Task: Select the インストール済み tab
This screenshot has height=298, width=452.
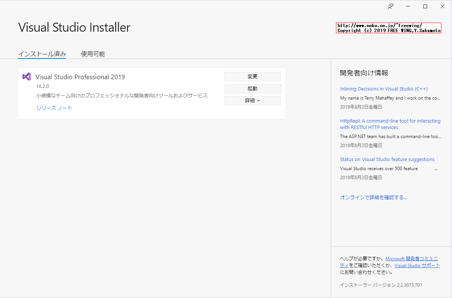Action: (x=42, y=54)
